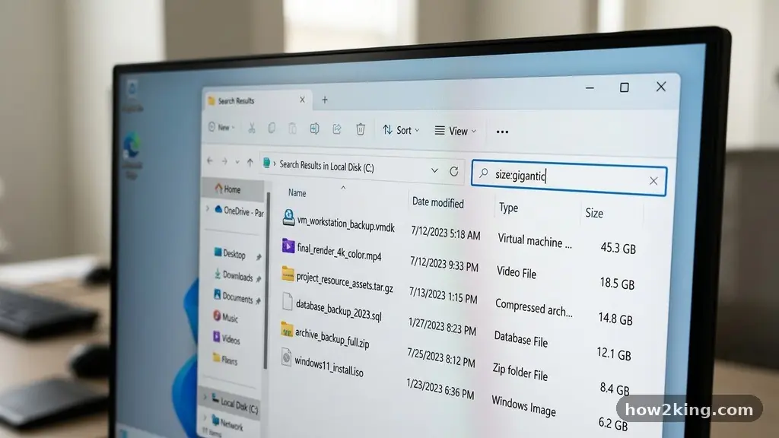Image resolution: width=779 pixels, height=438 pixels.
Task: Close the Search Results tab
Action: [x=302, y=100]
